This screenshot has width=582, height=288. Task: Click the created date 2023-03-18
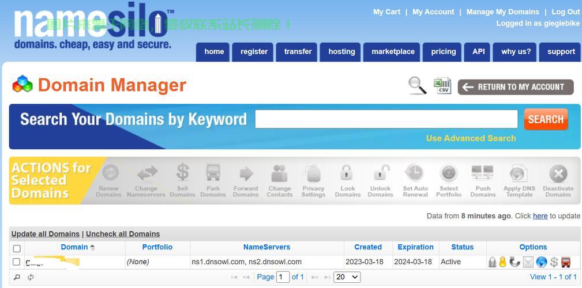365,262
